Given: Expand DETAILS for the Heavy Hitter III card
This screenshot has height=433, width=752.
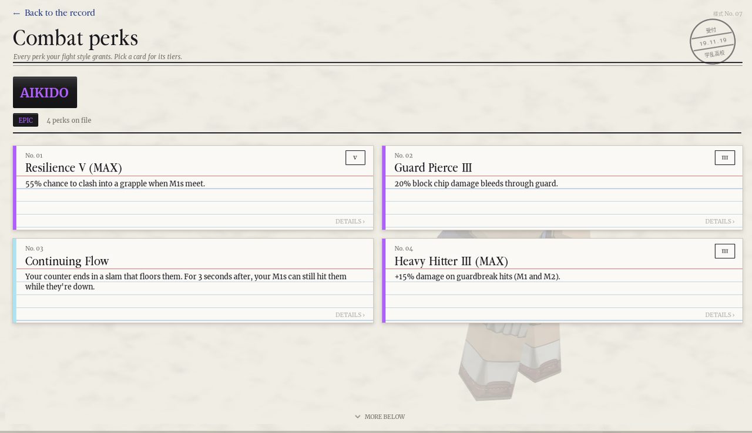Looking at the screenshot, I should (720, 315).
